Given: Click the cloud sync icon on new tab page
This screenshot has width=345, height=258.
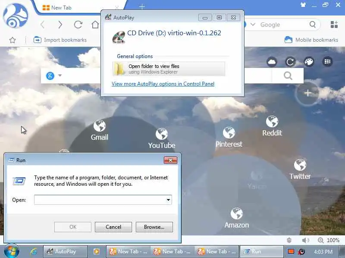Looking at the screenshot, I should coord(272,61).
